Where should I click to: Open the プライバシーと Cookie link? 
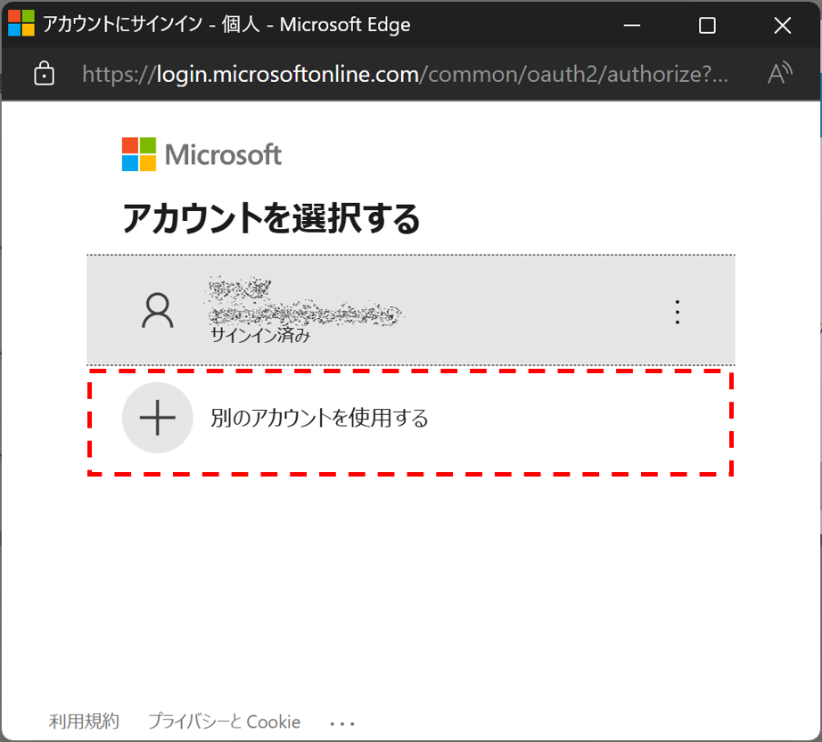[224, 721]
